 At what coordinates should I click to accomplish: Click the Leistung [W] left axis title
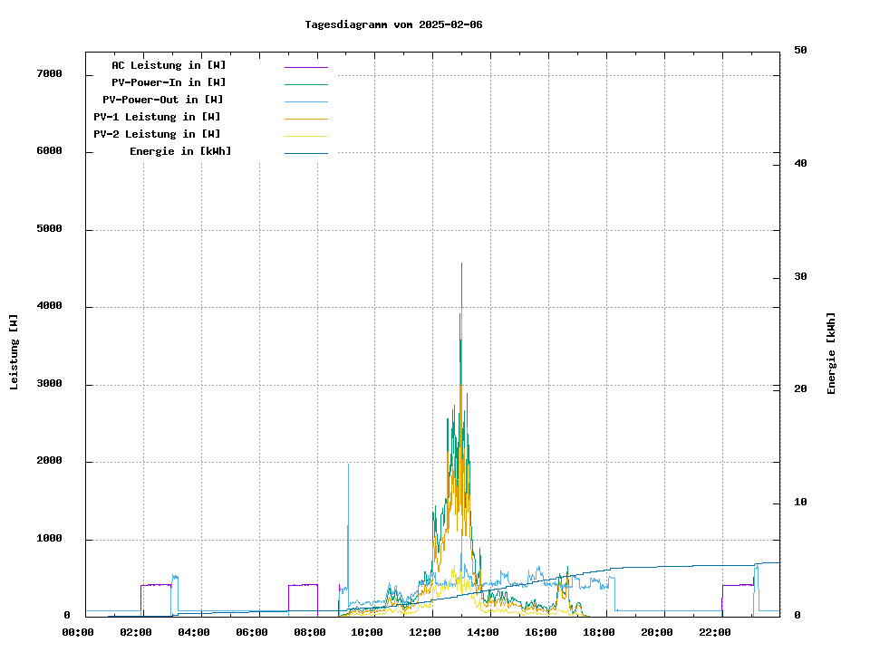(x=14, y=352)
